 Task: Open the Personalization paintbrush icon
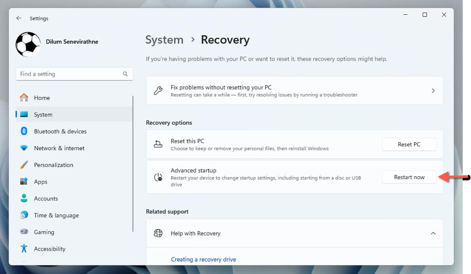[x=24, y=165]
